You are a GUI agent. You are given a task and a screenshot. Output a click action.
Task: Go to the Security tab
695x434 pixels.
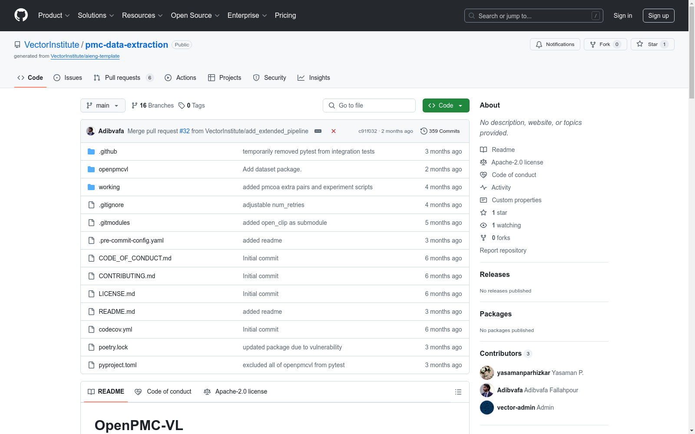point(270,78)
